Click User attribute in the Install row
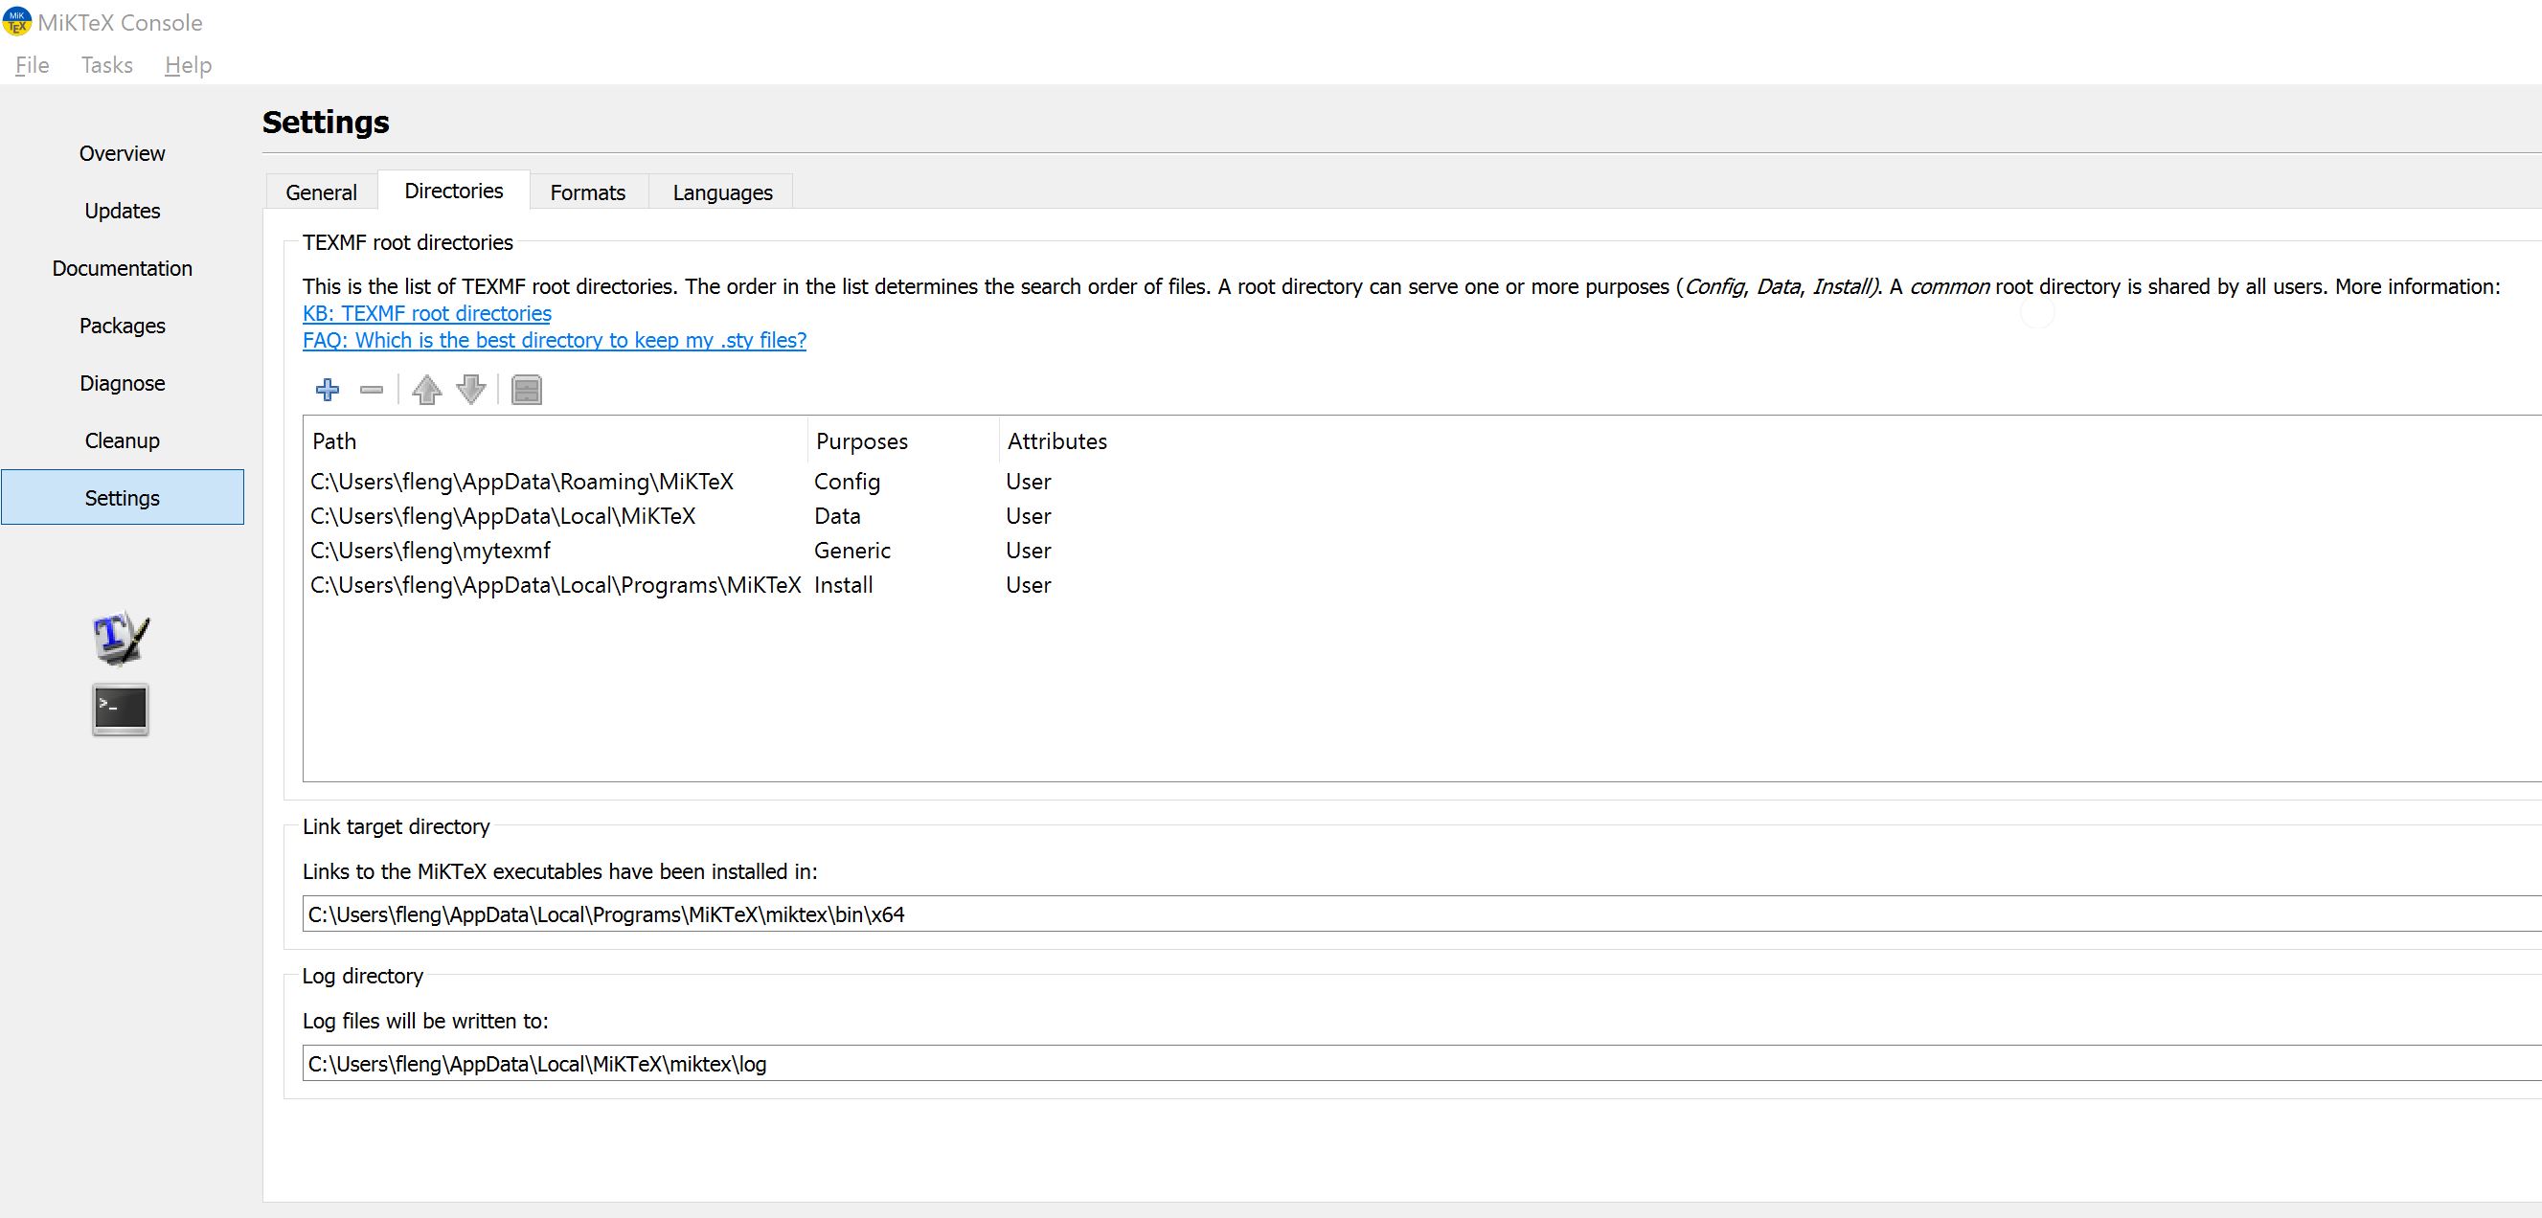Viewport: 2542px width, 1218px height. pyautogui.click(x=1029, y=585)
